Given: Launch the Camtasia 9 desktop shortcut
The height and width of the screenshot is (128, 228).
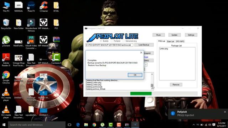Looking at the screenshot, I should 56,59.
